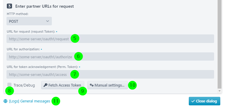Click the Fetch Access Token button
Image resolution: width=225 pixels, height=108 pixels.
(63, 85)
